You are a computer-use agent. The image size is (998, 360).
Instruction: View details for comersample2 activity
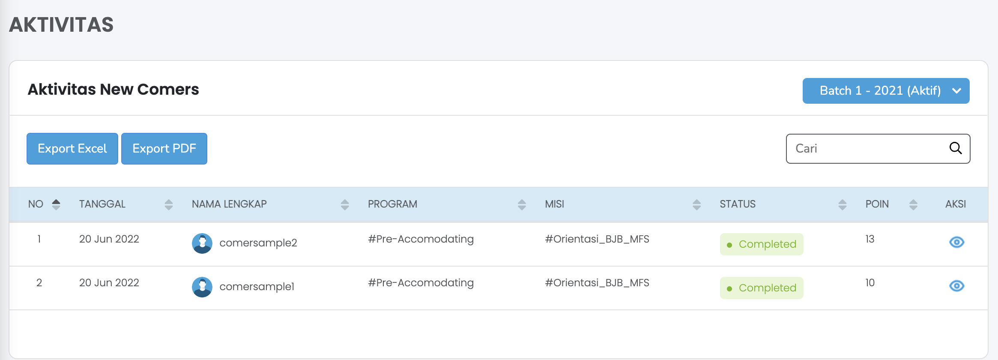[x=956, y=243]
